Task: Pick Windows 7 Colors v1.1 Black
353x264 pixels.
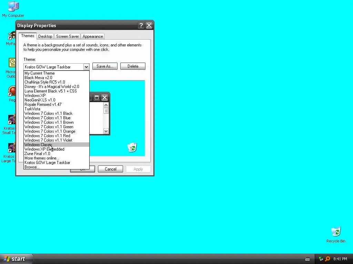Action: coord(57,113)
